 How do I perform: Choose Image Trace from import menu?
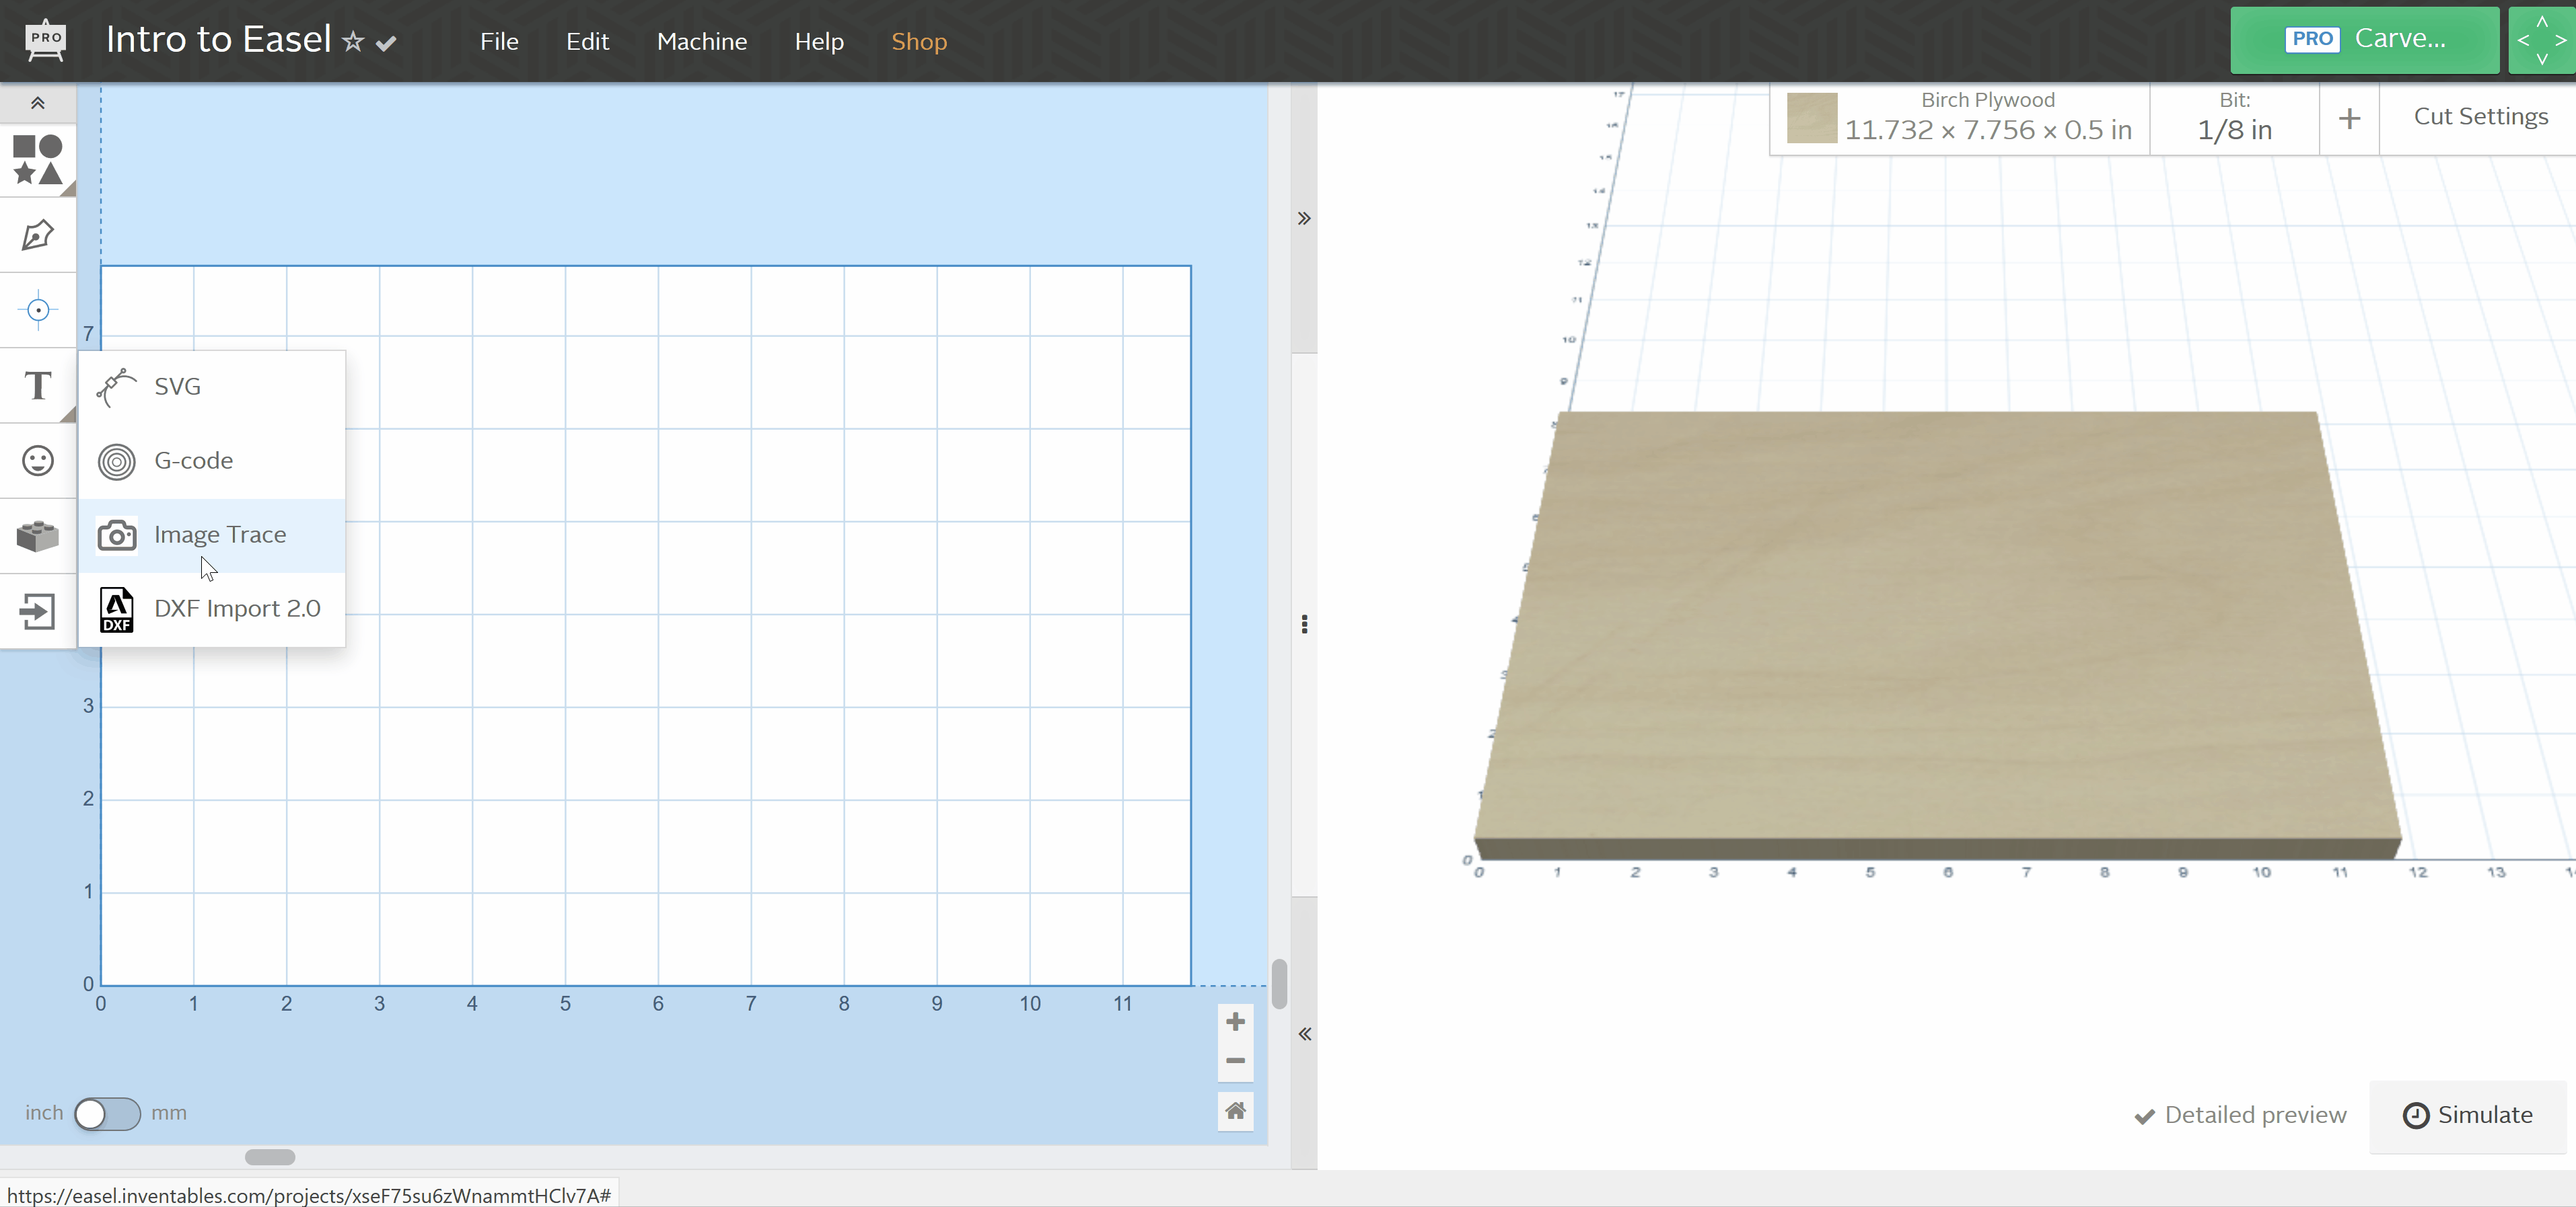pyautogui.click(x=219, y=535)
